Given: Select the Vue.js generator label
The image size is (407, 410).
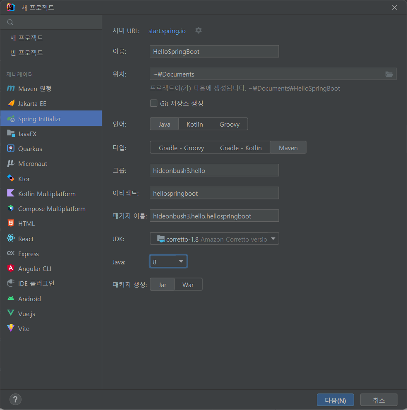Looking at the screenshot, I should point(26,314).
